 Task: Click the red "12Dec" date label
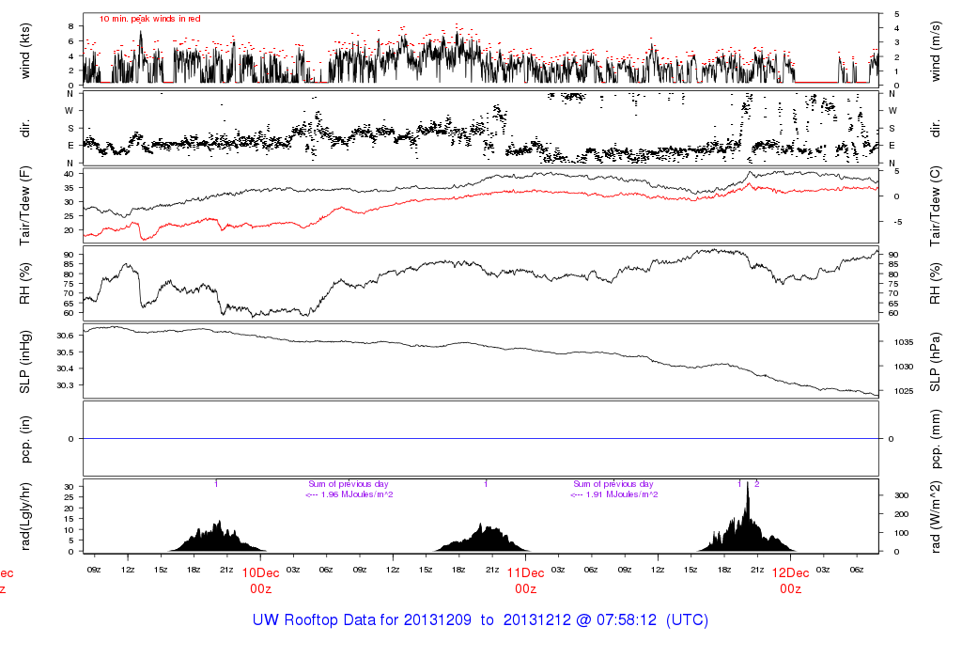coord(790,572)
